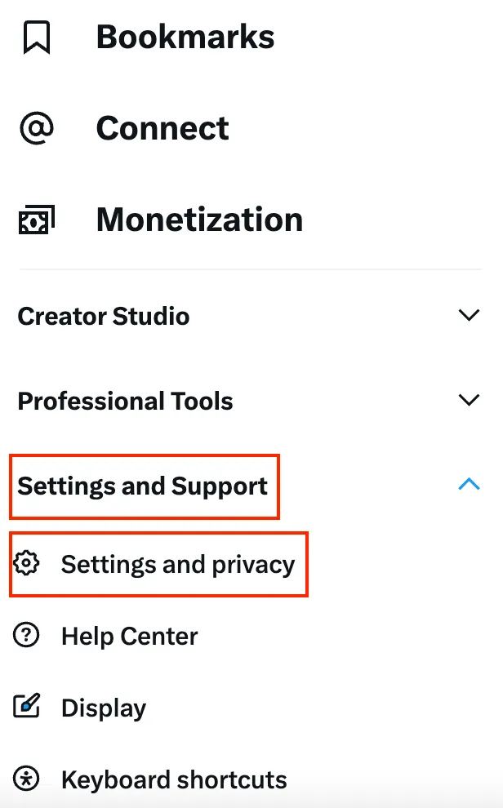This screenshot has width=503, height=808.
Task: Click the Professional Tools heading
Action: point(125,402)
